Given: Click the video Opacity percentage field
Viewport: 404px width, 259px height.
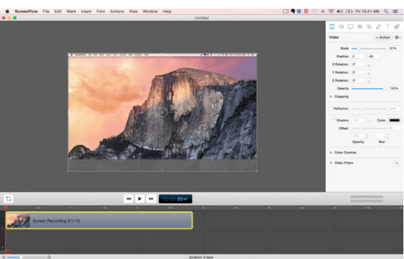Looking at the screenshot, I should 395,89.
